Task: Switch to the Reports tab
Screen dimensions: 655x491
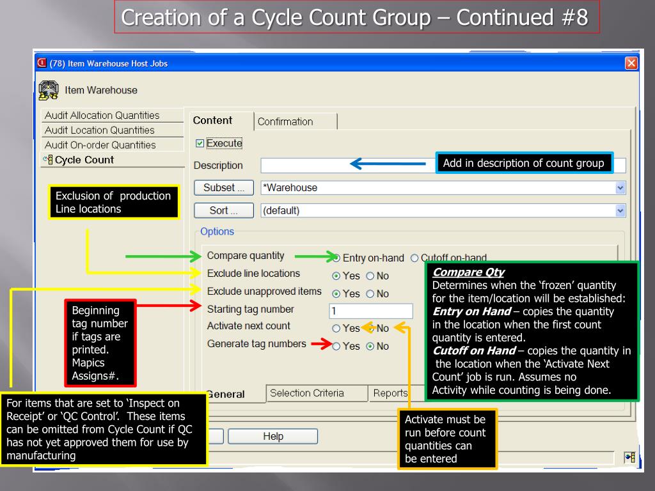Action: 390,393
